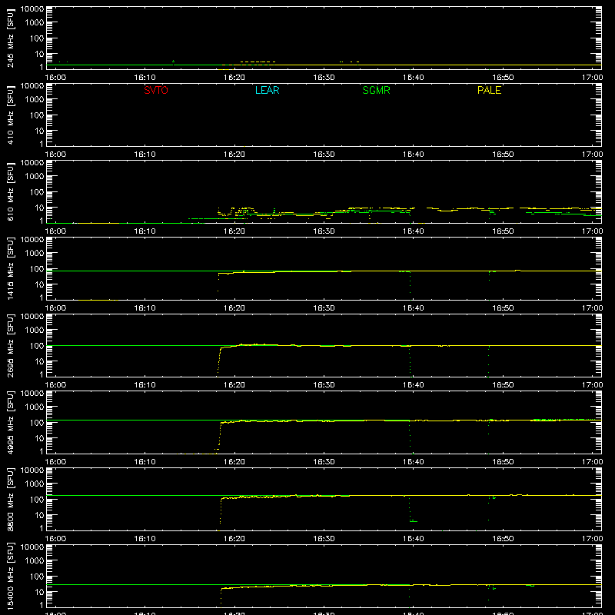Screen dimensions: 615x615
Task: Click the 10 tick of the 1415 MHz panel
Action: pyautogui.click(x=40, y=284)
